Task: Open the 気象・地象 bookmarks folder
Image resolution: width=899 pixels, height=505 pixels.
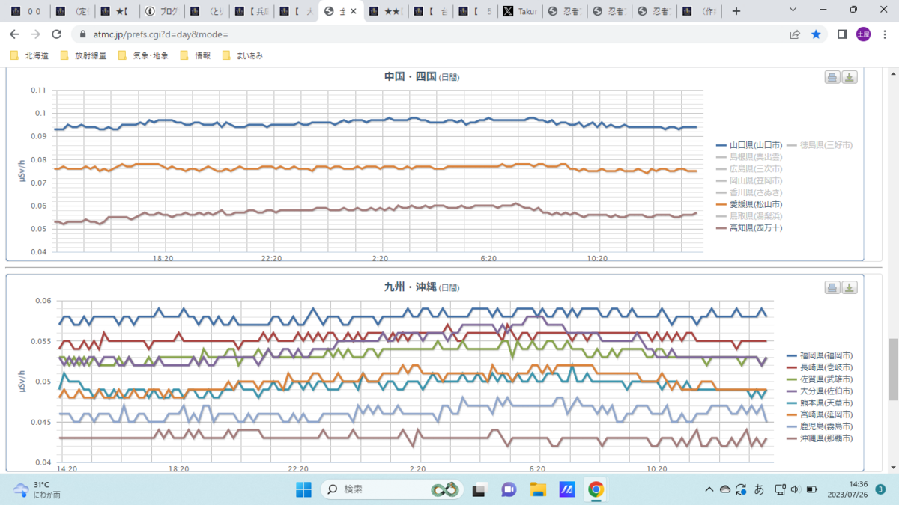Action: [144, 55]
